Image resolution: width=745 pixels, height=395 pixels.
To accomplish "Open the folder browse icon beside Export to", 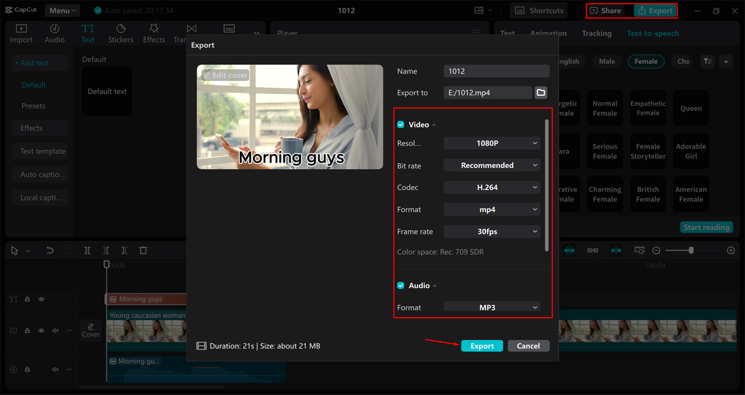I will [x=541, y=92].
